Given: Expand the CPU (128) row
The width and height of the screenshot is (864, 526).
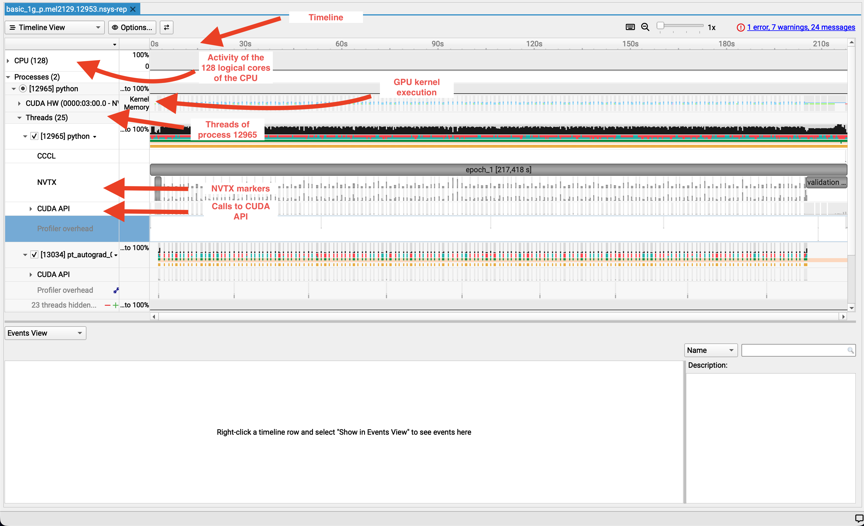Looking at the screenshot, I should tap(8, 61).
